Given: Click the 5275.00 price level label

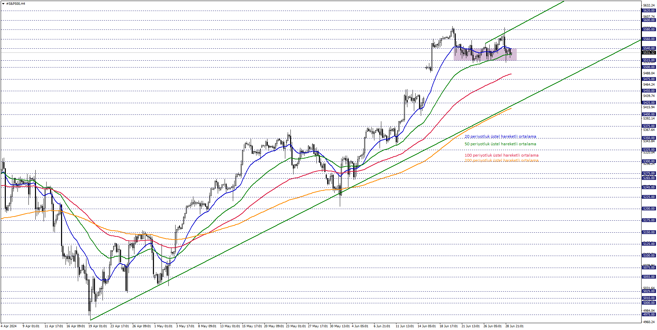Looking at the screenshot, I should click(649, 173).
